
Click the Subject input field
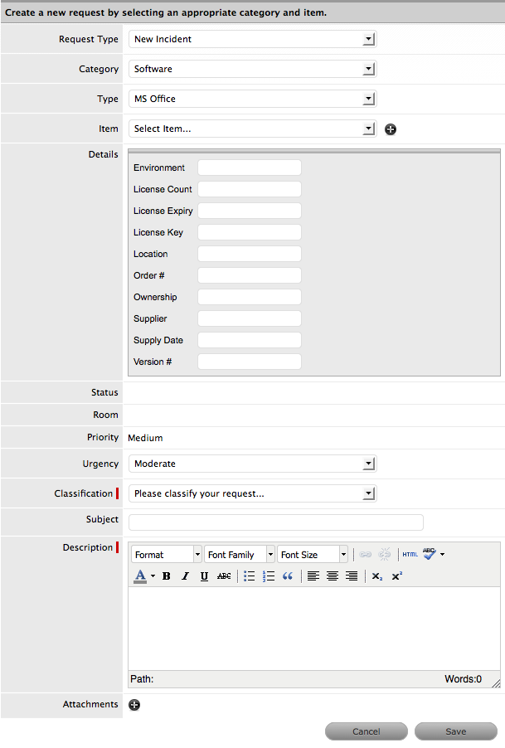click(276, 522)
